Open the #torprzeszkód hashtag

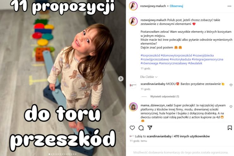pyautogui.click(x=150, y=55)
